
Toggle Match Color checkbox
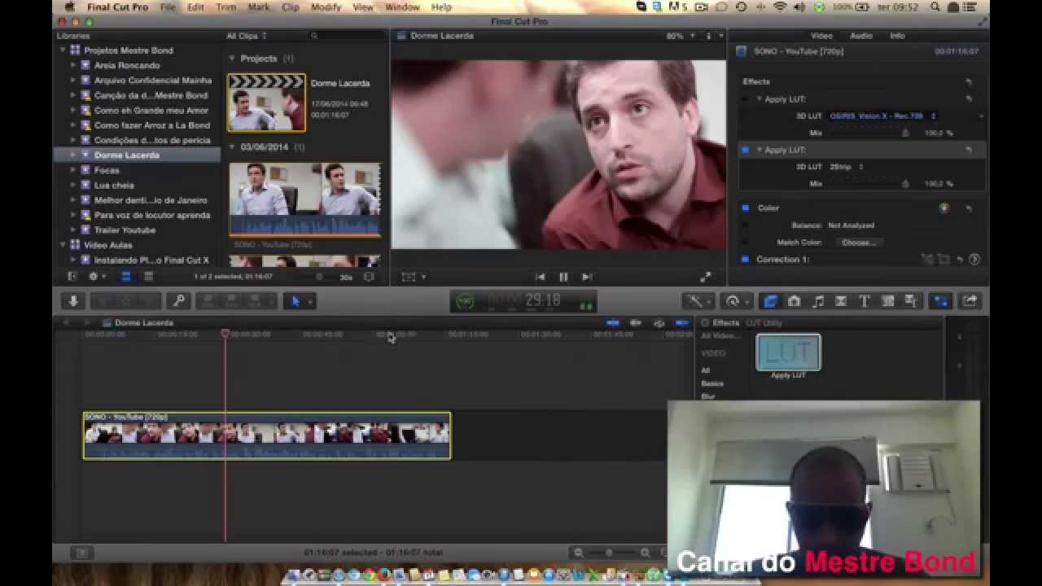745,243
